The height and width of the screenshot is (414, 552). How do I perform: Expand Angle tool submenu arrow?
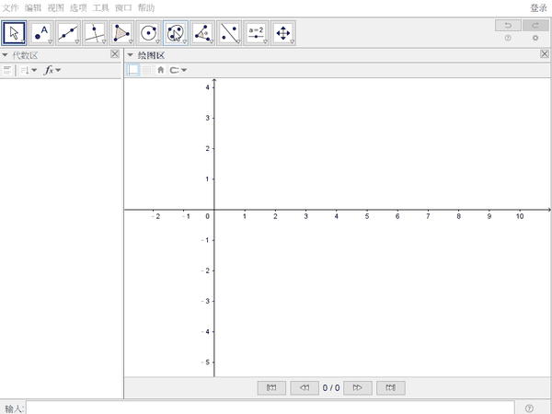pyautogui.click(x=212, y=42)
